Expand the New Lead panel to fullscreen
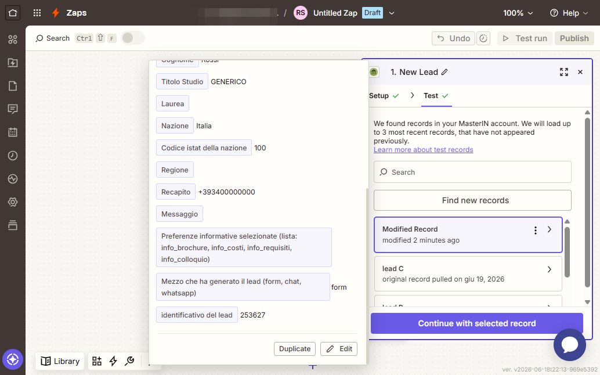 [563, 72]
